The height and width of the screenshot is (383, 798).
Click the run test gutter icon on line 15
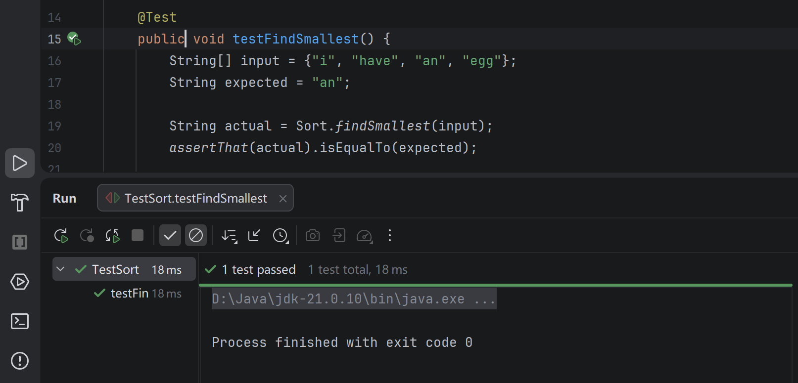tap(74, 39)
